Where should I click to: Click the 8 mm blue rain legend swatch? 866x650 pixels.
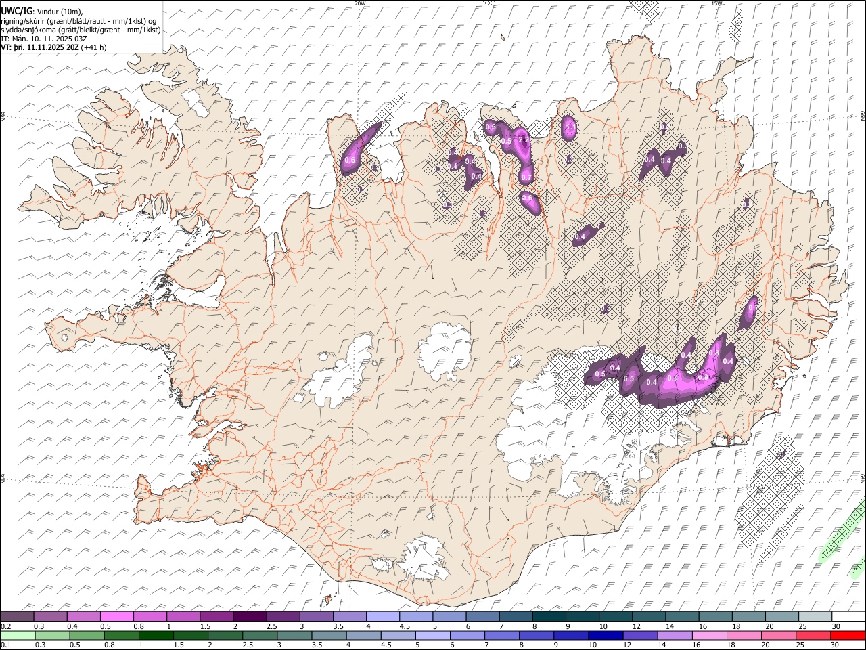[x=537, y=635]
